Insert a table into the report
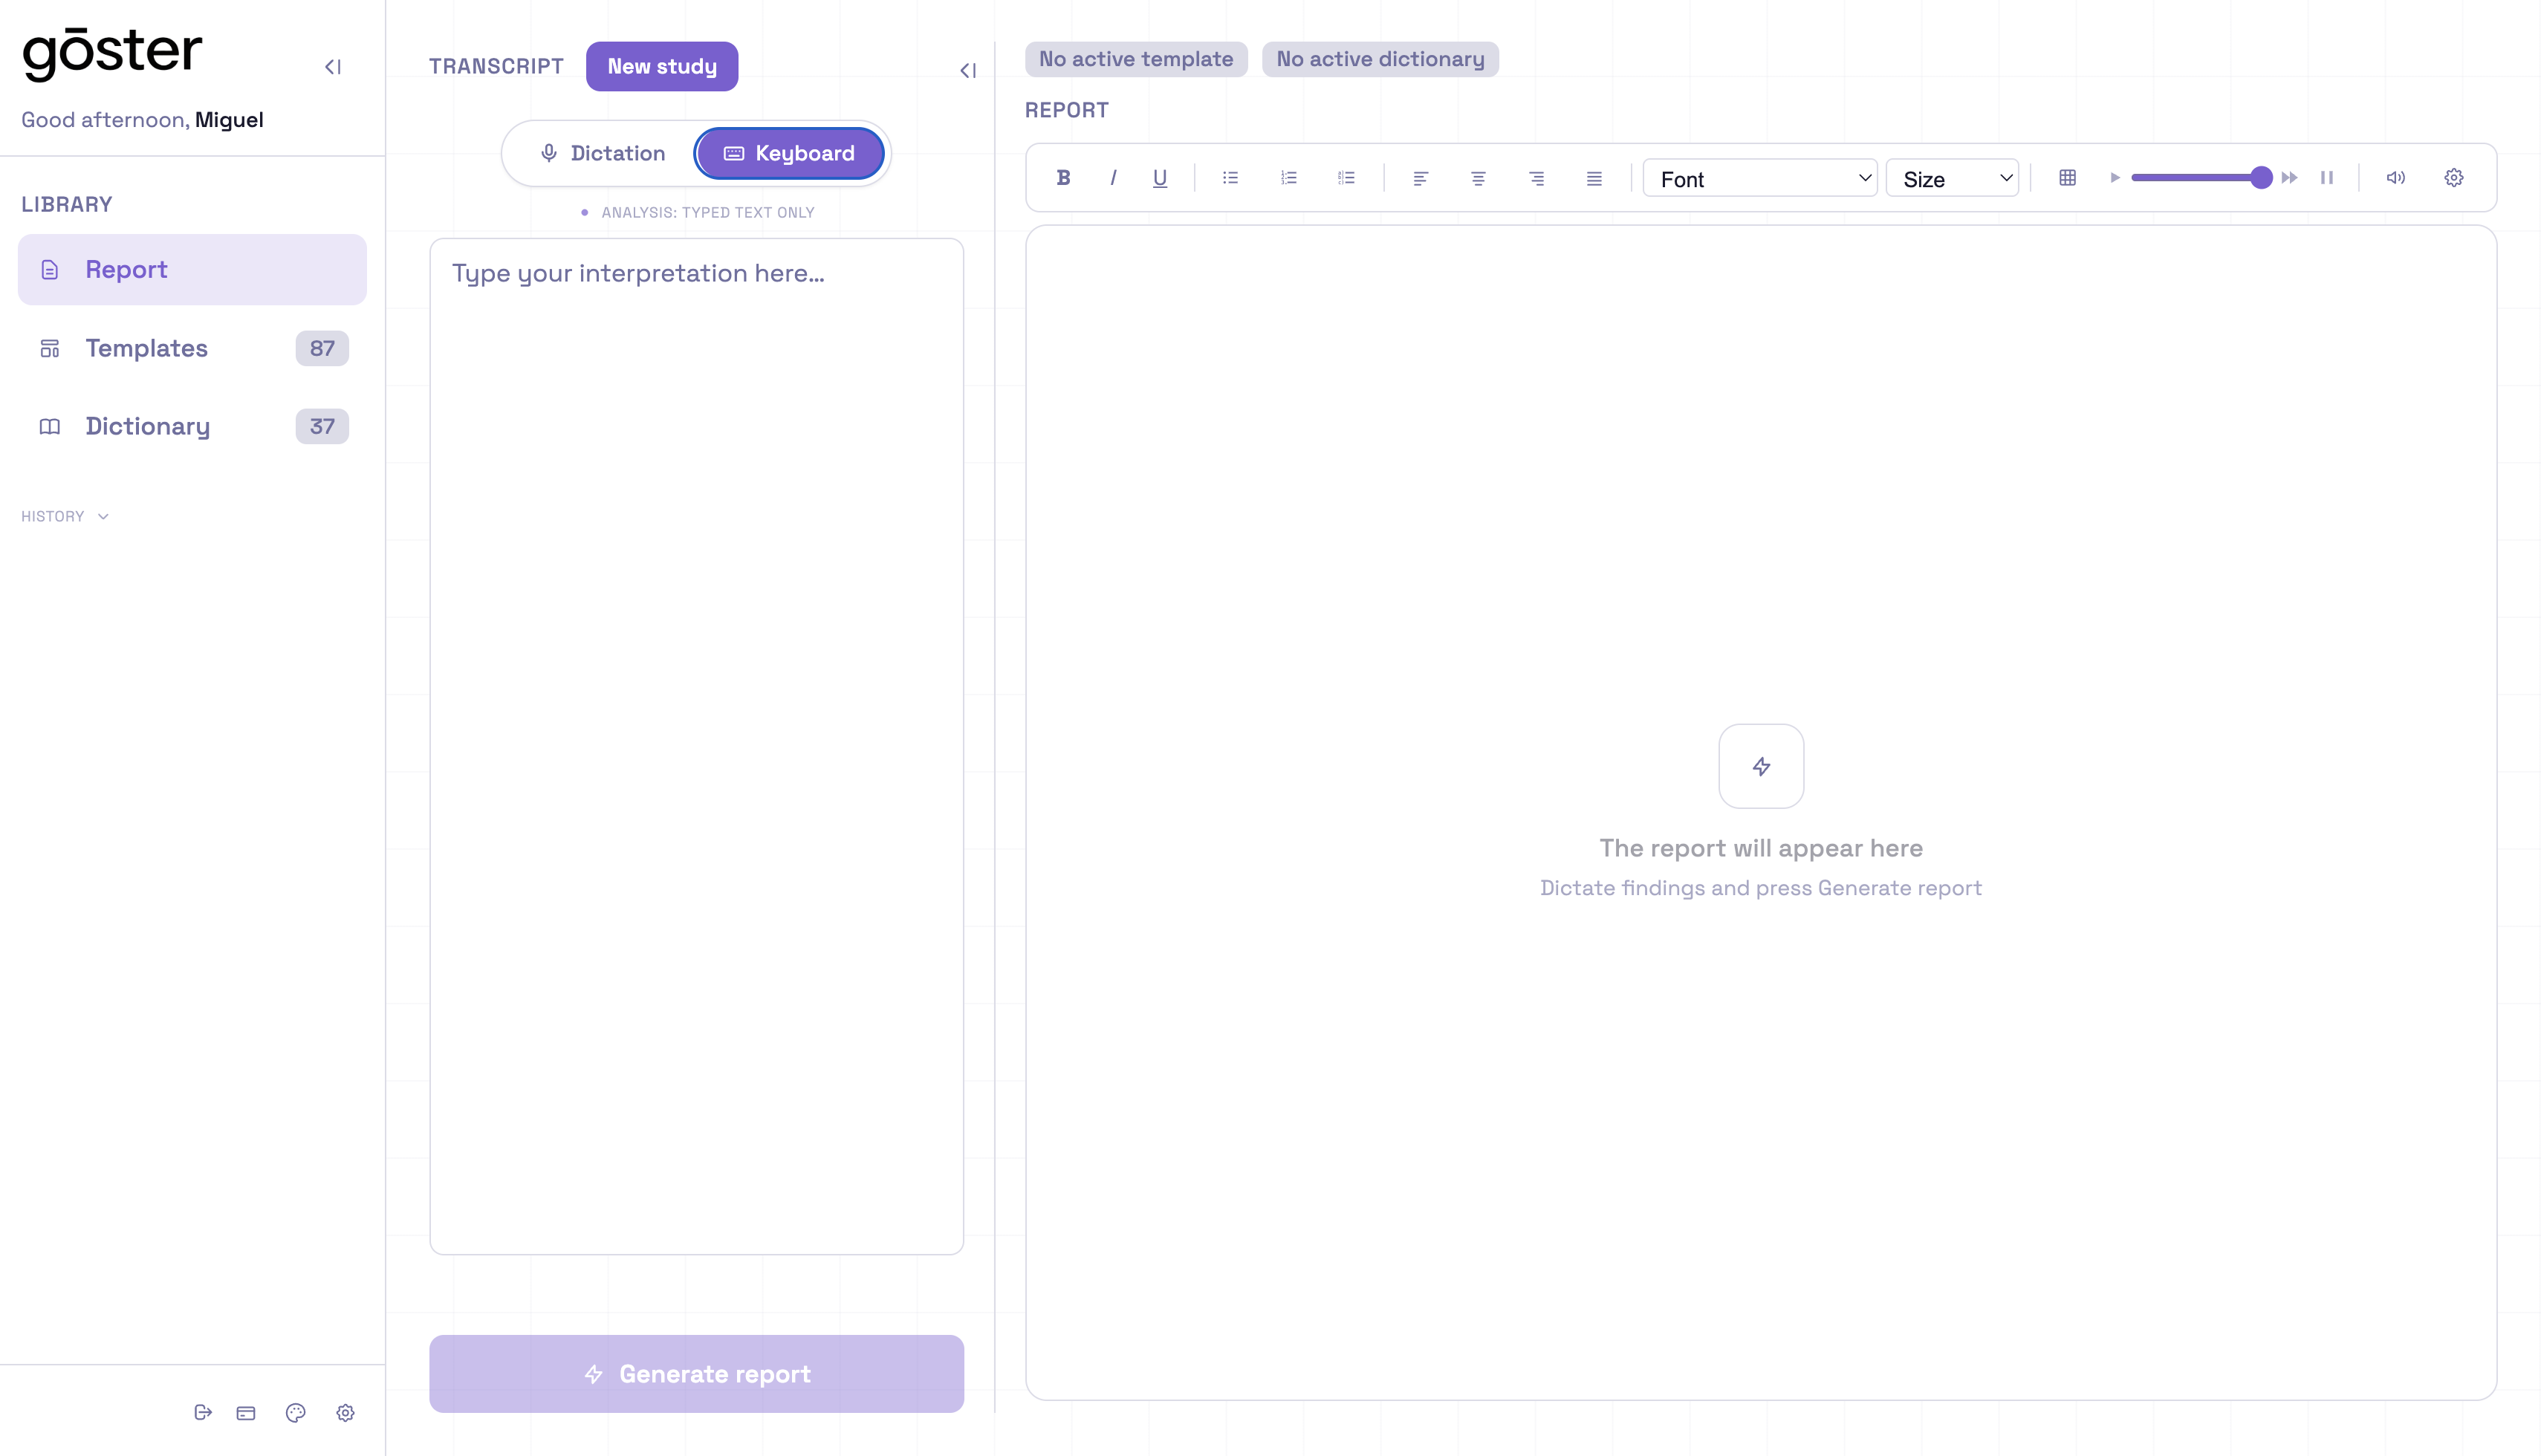 (2067, 178)
